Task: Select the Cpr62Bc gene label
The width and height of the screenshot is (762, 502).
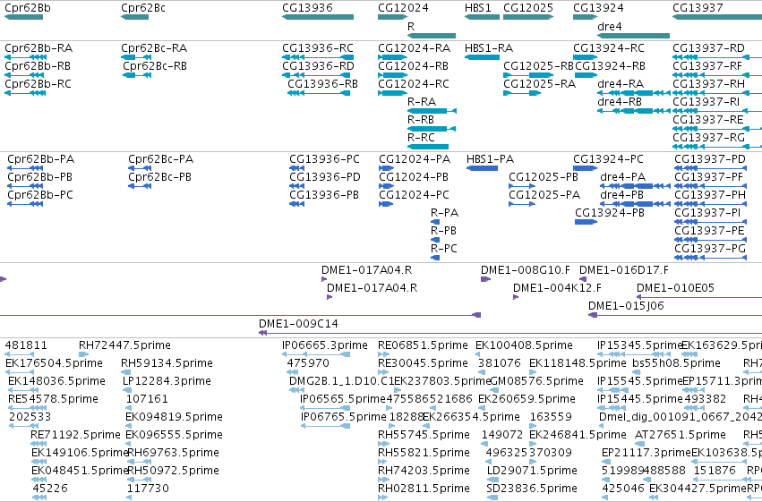Action: click(143, 8)
